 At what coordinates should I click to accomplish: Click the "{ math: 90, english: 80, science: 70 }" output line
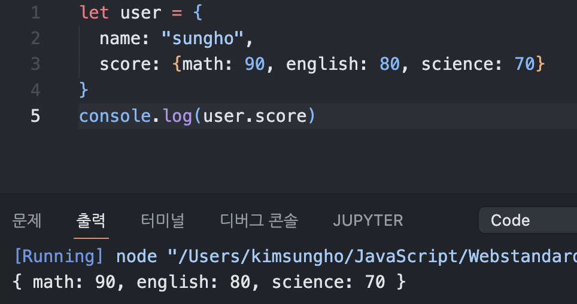[209, 282]
